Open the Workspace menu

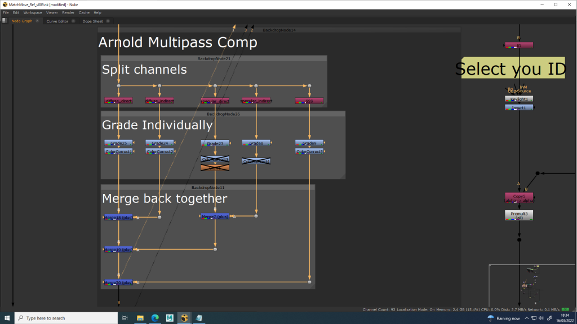[33, 12]
